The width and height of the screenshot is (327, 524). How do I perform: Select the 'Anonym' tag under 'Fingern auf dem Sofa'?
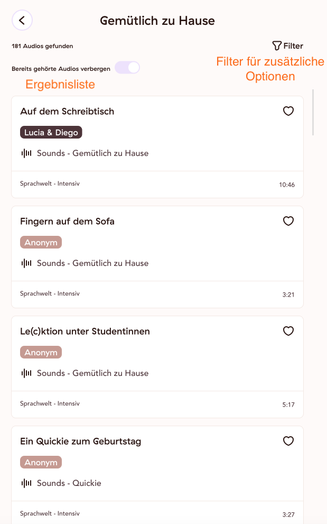pos(41,242)
